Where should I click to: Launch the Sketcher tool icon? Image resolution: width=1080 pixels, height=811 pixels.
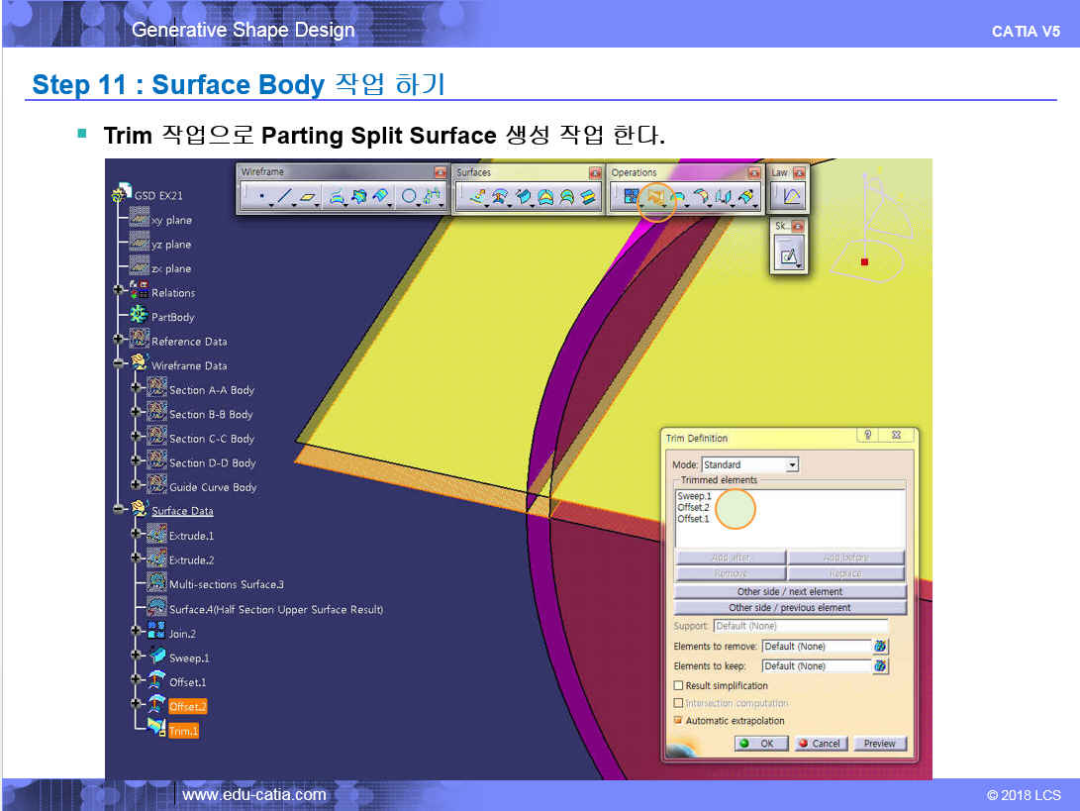point(789,256)
